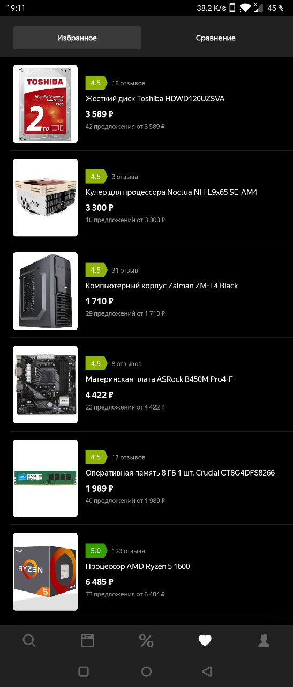
Task: Tap the Android back triangle button
Action: pyautogui.click(x=207, y=671)
